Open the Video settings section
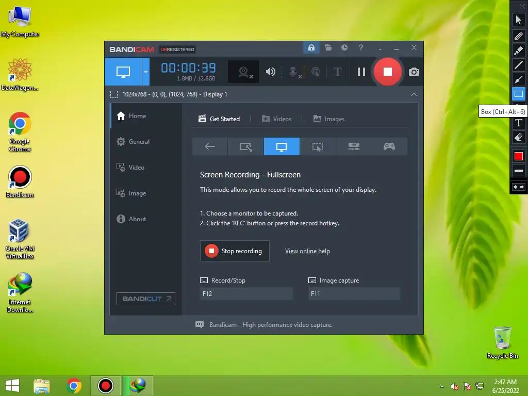528x396 pixels. pos(146,168)
